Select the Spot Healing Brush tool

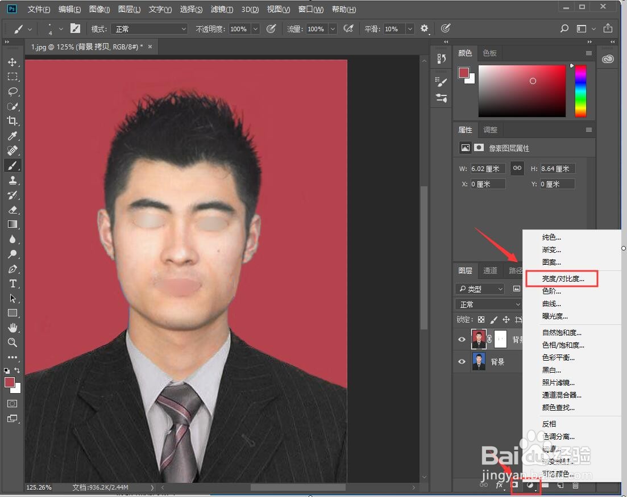coord(13,151)
